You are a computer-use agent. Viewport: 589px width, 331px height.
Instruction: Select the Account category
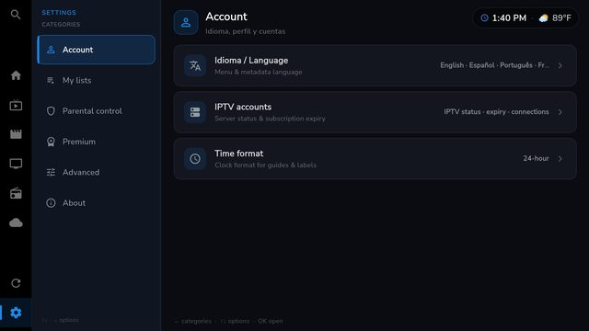click(96, 50)
